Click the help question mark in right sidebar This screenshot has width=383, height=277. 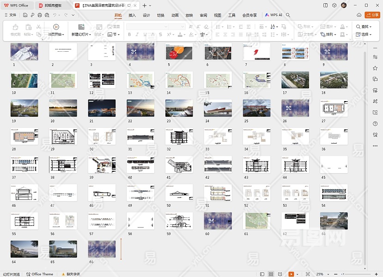pos(375,124)
